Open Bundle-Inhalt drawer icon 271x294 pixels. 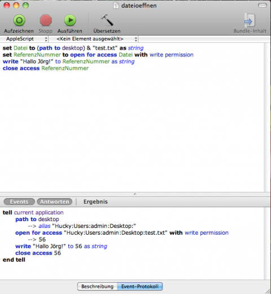coord(250,20)
